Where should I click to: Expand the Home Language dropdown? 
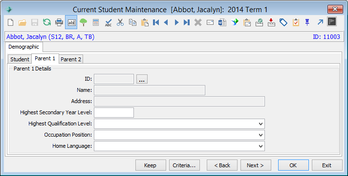pos(261,146)
